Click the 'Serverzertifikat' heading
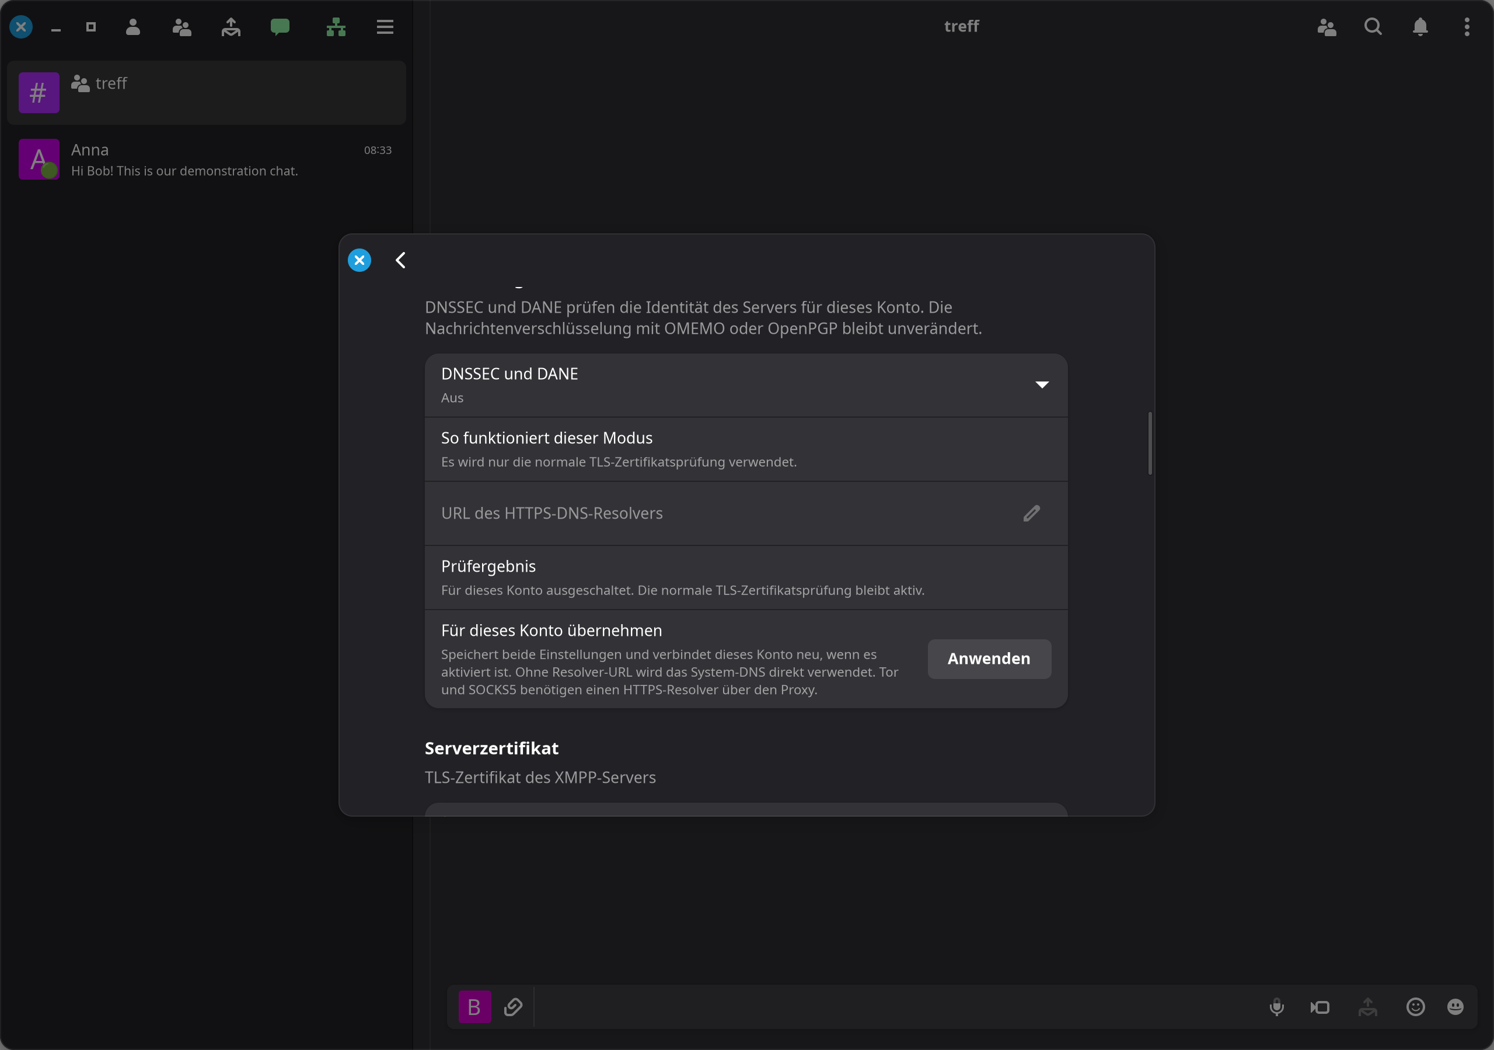This screenshot has height=1050, width=1494. pos(491,748)
